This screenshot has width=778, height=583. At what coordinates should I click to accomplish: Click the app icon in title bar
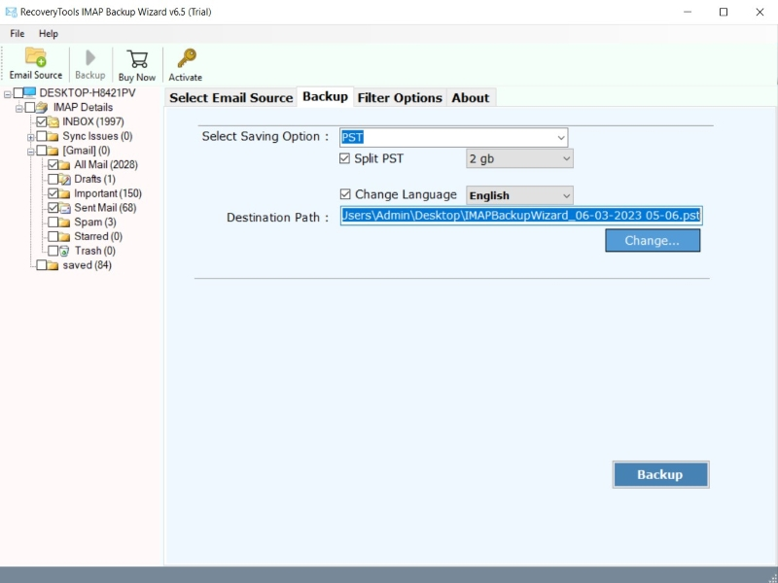click(x=11, y=12)
